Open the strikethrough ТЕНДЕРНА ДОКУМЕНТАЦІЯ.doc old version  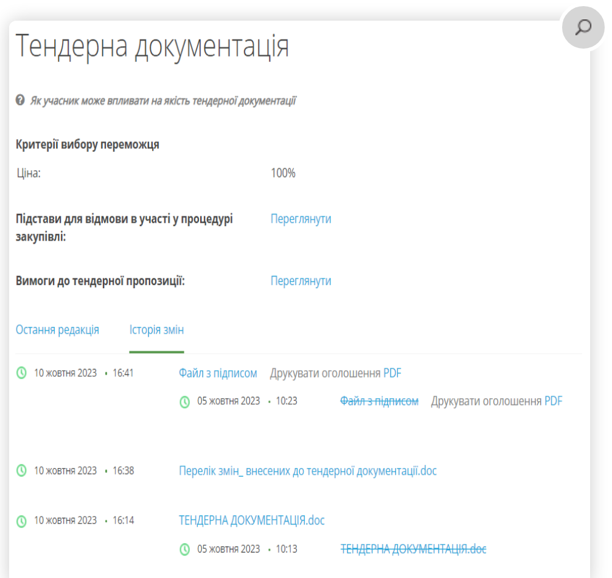tap(413, 549)
